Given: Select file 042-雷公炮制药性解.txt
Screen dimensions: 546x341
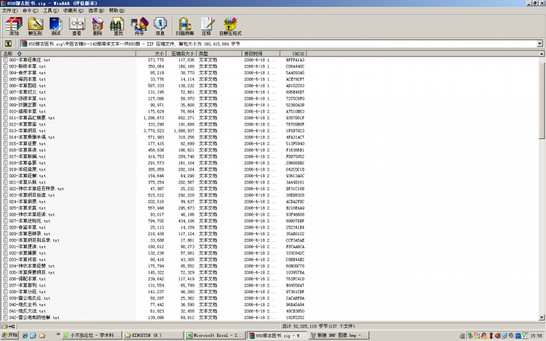Looking at the screenshot, I should point(34,317).
